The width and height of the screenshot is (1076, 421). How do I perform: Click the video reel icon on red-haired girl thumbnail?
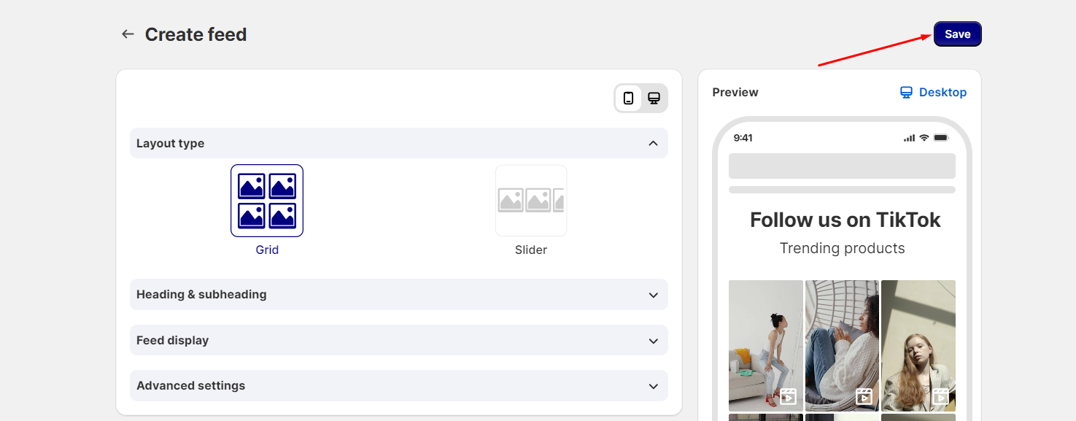(940, 396)
